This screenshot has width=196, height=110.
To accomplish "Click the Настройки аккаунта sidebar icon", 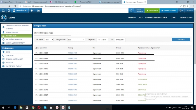I will (x=3, y=39).
